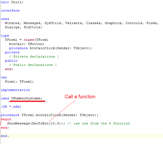163x144 pixels.
Task: Click 'Controls,' in the uses list
Action: (x=135, y=23)
